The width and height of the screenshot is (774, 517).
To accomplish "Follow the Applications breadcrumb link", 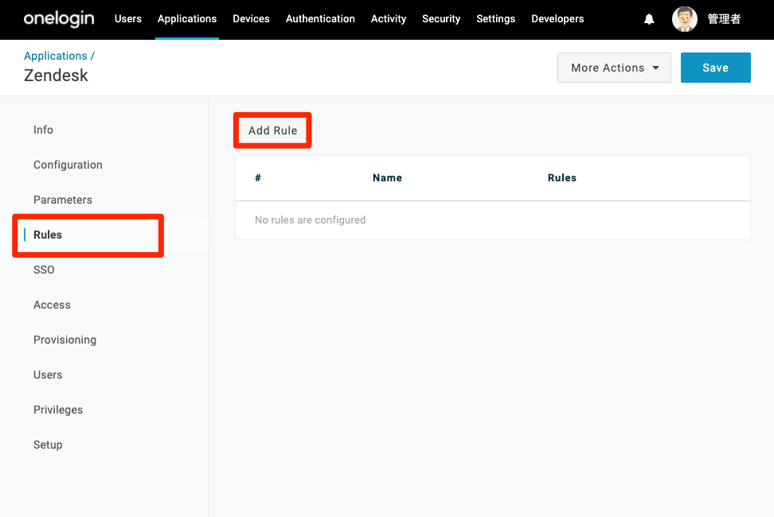I will 55,56.
